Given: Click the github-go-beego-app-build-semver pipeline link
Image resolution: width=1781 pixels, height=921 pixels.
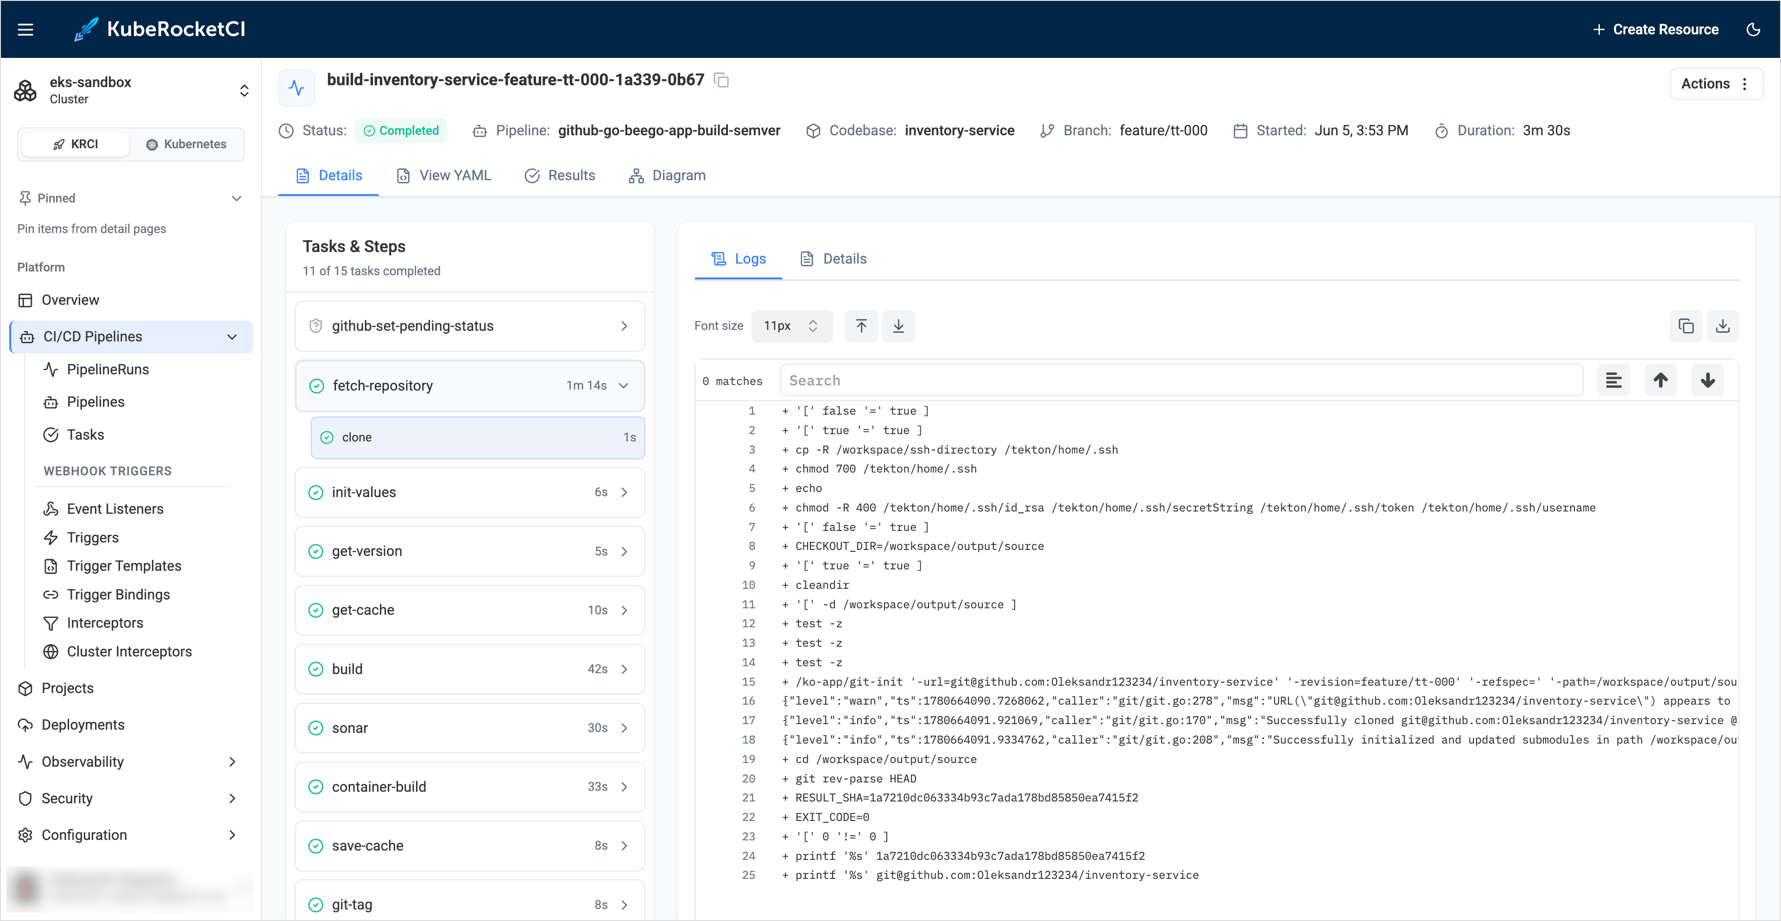Looking at the screenshot, I should point(669,131).
